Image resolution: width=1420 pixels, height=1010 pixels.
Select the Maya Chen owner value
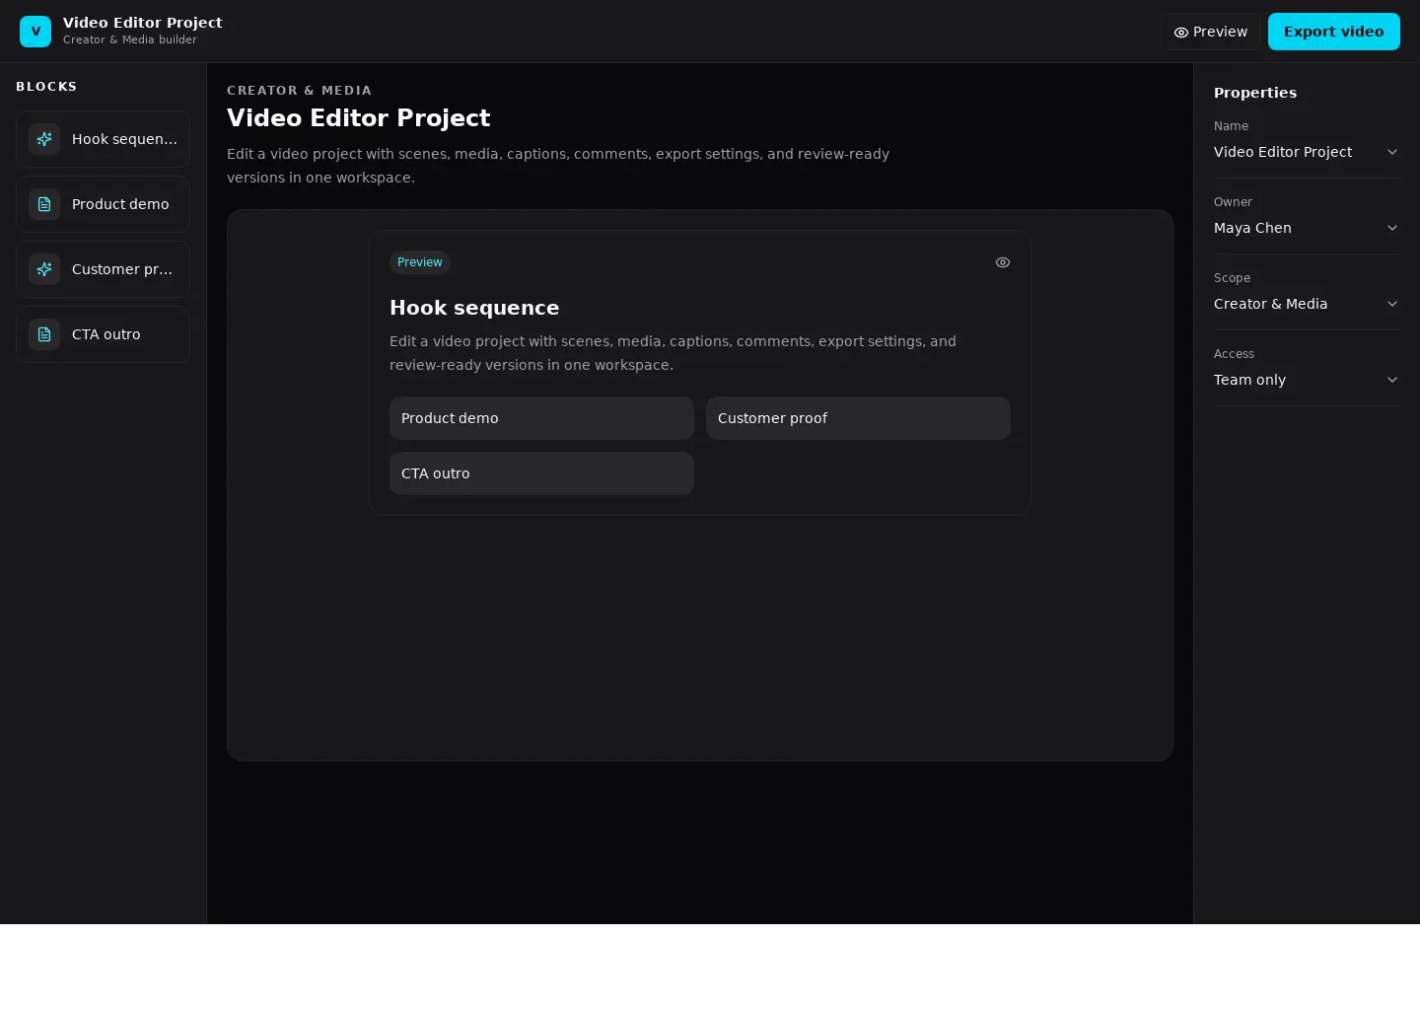1252,228
